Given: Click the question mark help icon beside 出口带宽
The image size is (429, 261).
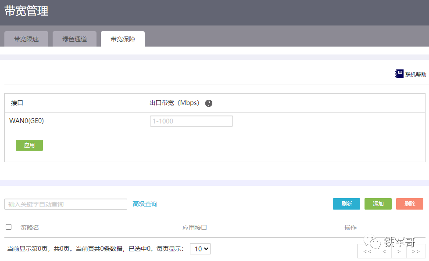Looking at the screenshot, I should tap(209, 103).
